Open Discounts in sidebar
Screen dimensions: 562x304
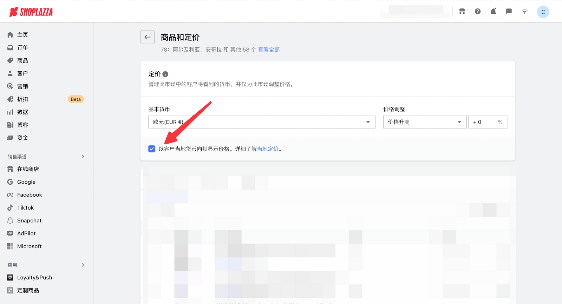coord(22,99)
